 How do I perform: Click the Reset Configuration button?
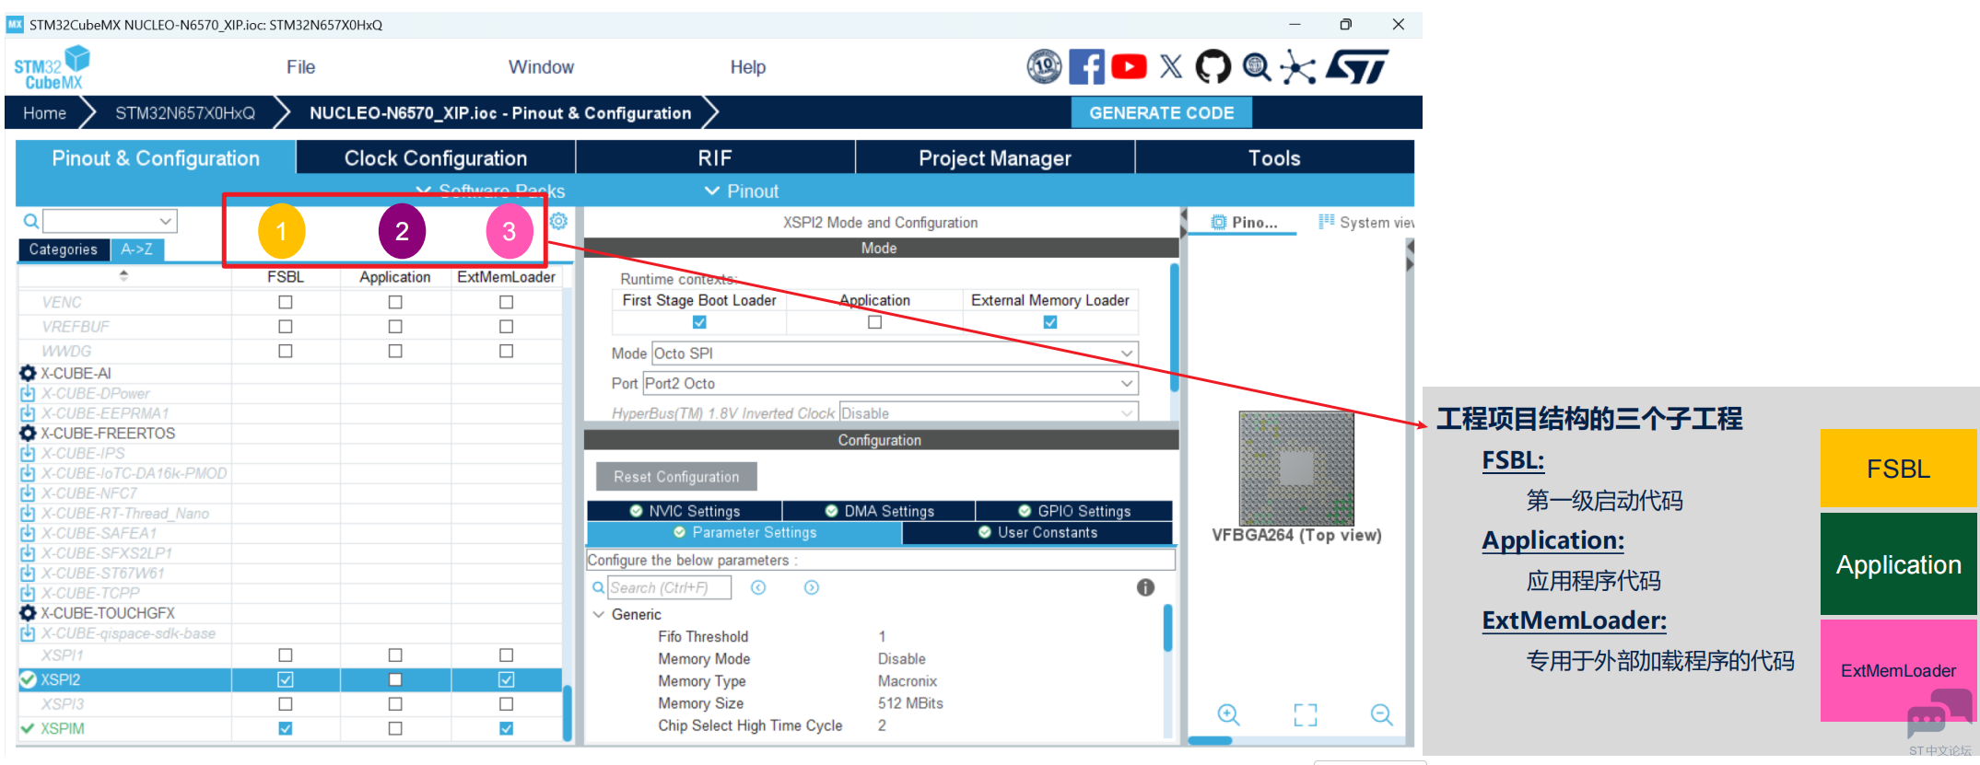tap(676, 477)
